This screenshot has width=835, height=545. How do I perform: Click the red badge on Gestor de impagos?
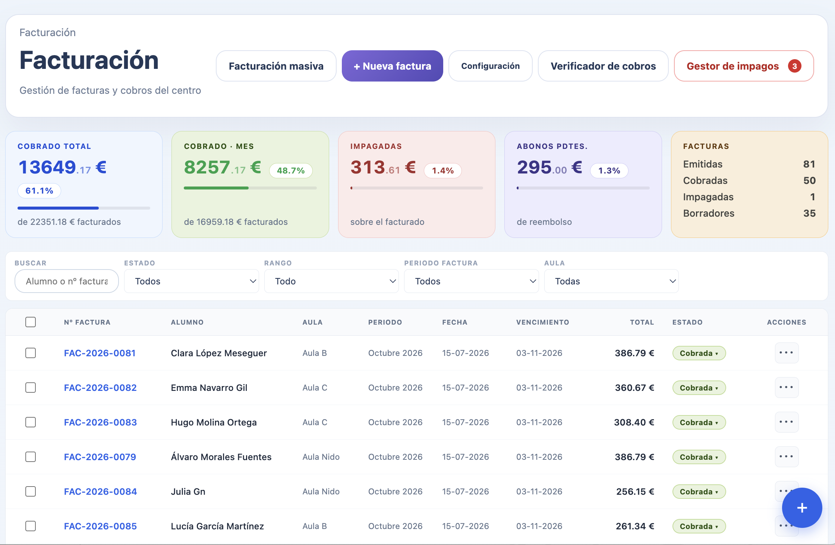point(794,66)
